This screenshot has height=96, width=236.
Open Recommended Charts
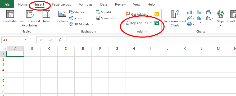point(175,19)
